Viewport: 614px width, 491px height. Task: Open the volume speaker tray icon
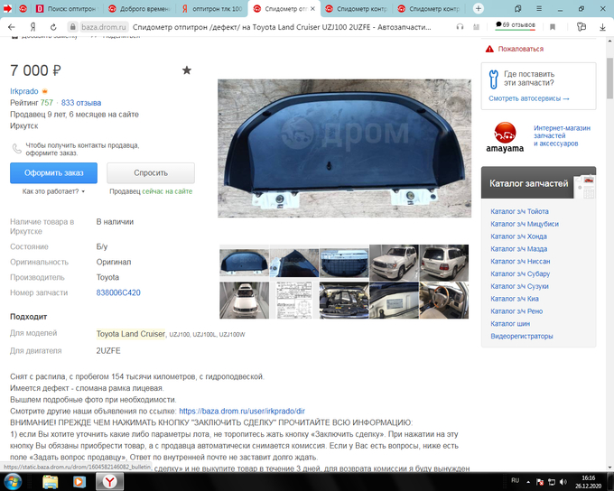[x=563, y=482]
